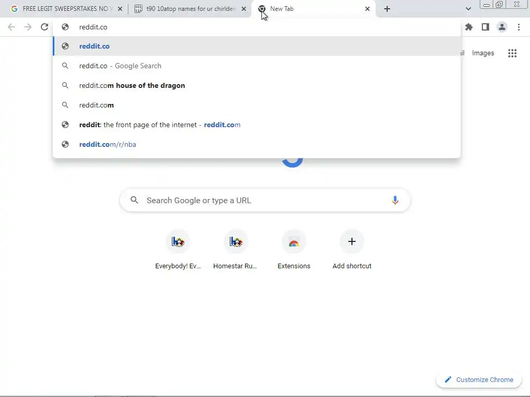530x397 pixels.
Task: Close the t90 10atop names tab
Action: click(244, 9)
